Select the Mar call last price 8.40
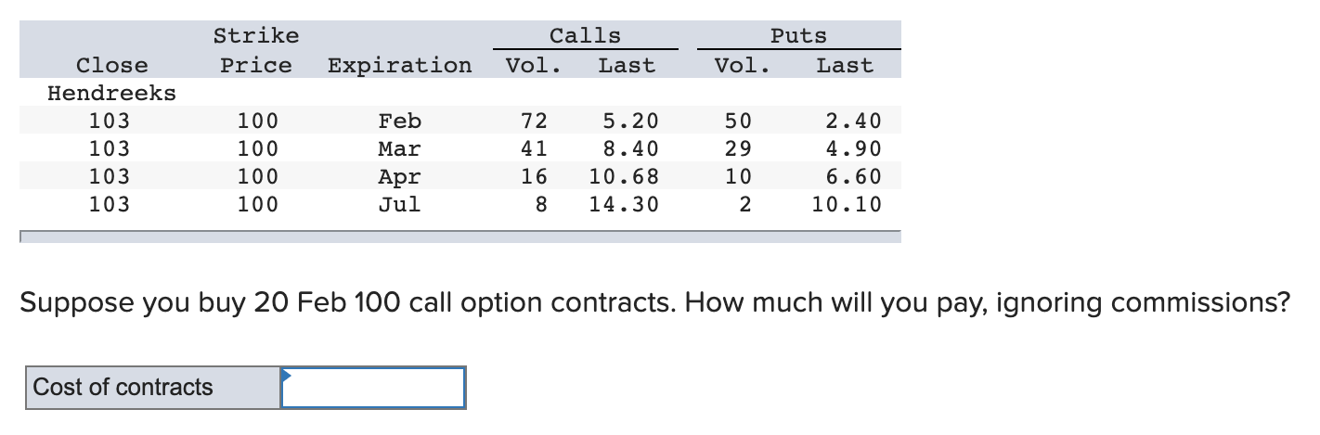The height and width of the screenshot is (435, 1320). (630, 148)
